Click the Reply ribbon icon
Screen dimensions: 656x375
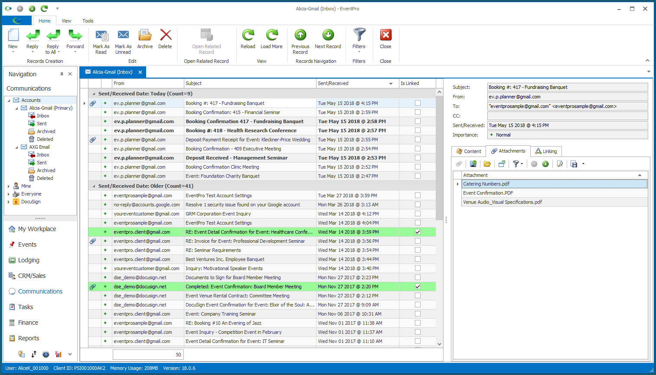tap(33, 35)
